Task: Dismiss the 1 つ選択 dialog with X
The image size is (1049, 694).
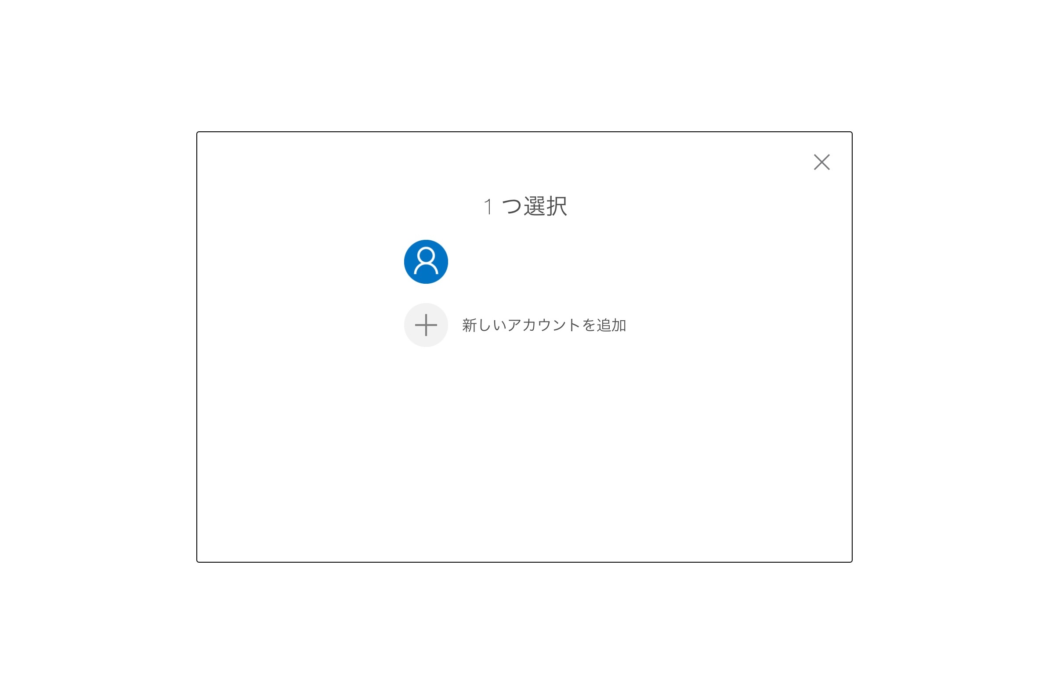Action: tap(821, 162)
